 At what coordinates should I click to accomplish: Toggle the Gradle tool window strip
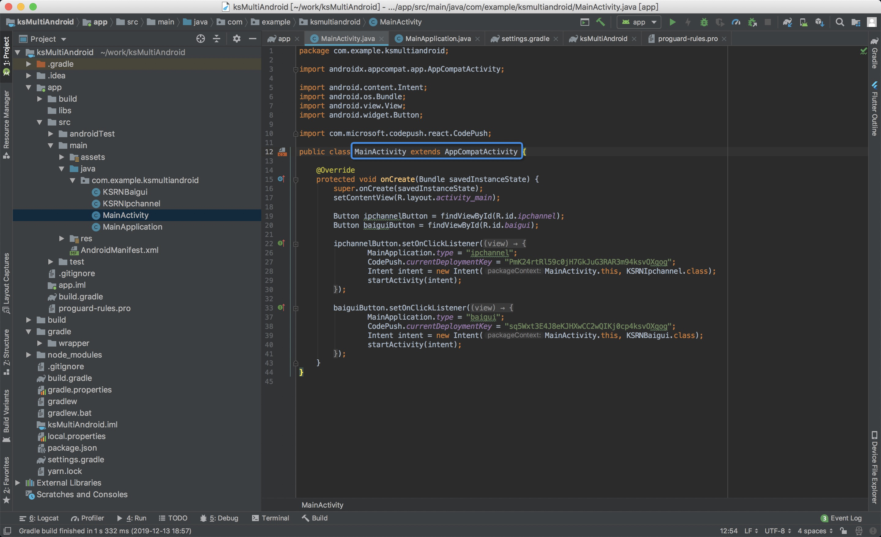pyautogui.click(x=874, y=54)
